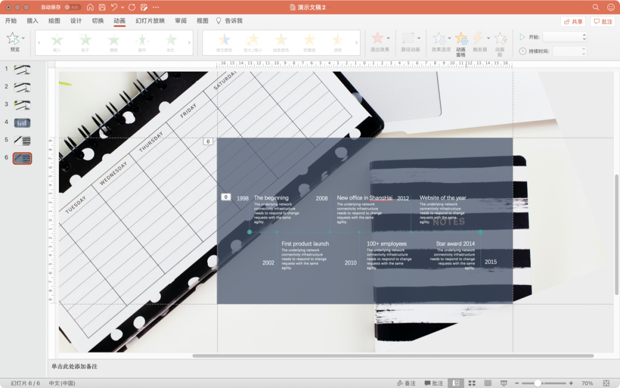Click the redo/repeat circular arrow icon
The width and height of the screenshot is (620, 388).
pos(132,7)
